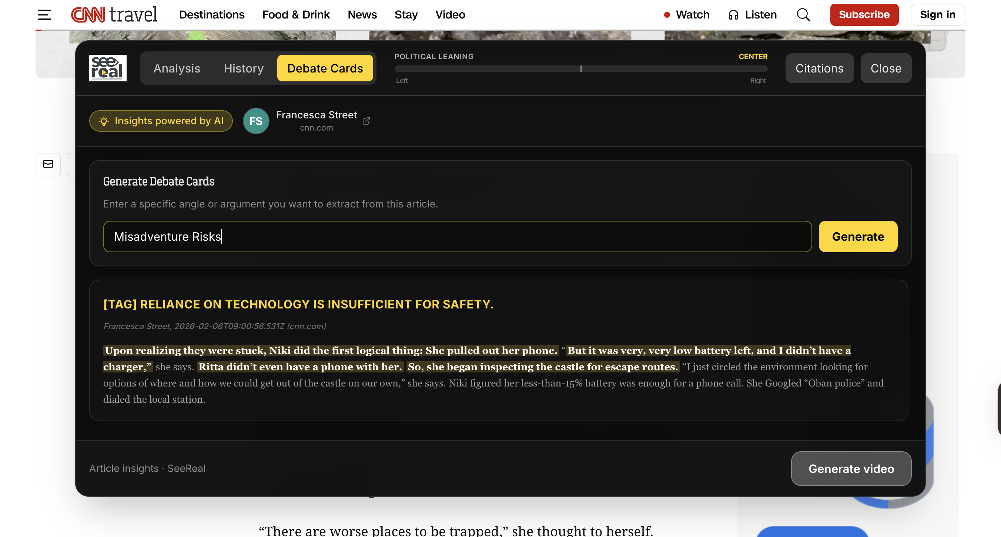Image resolution: width=1001 pixels, height=537 pixels.
Task: Click the political leaning slider bar
Action: click(580, 69)
